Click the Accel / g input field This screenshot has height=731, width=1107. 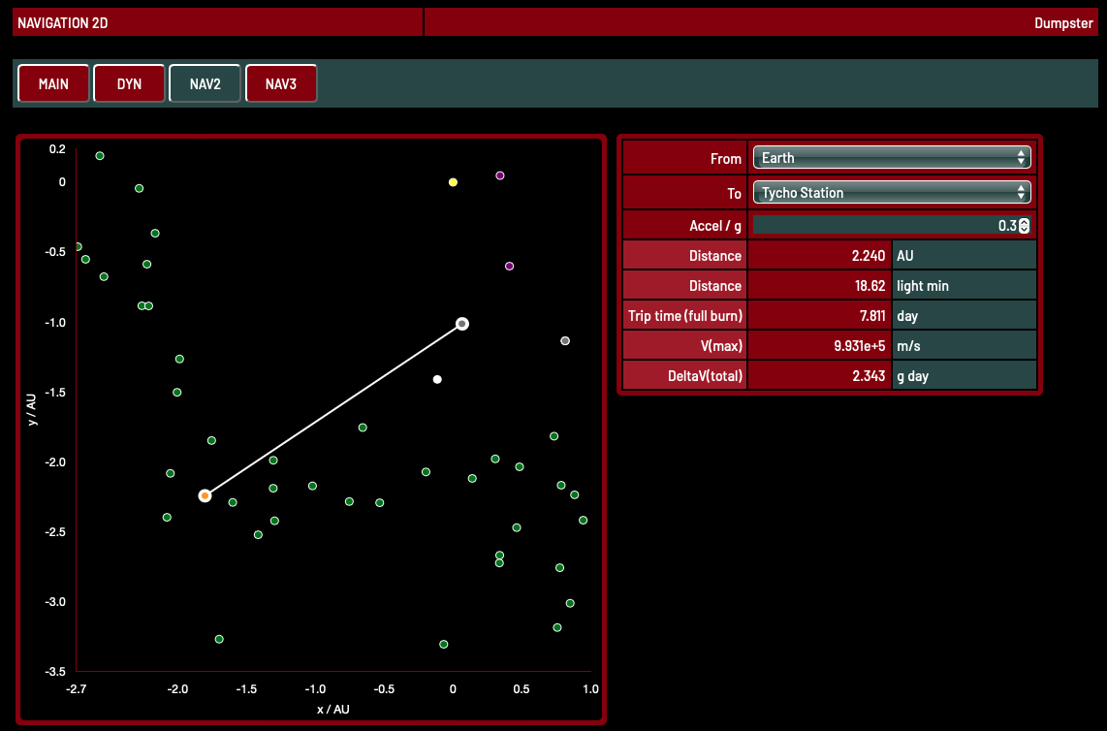coord(882,226)
